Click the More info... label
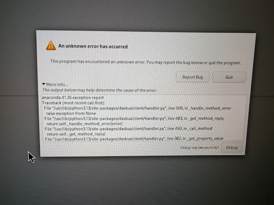Image resolution: width=274 pixels, height=205 pixels. (57, 85)
